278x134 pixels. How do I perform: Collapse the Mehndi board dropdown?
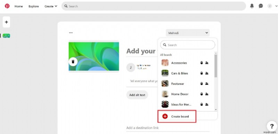click(188, 33)
